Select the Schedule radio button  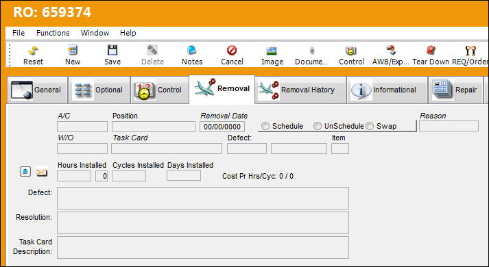265,126
